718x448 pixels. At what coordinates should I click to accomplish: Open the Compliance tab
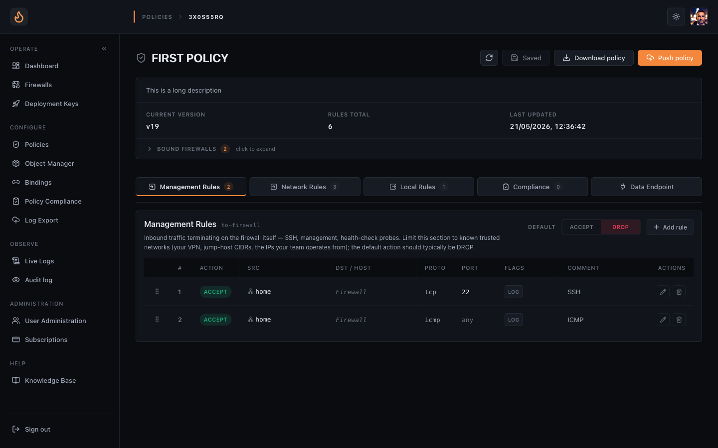(x=533, y=187)
